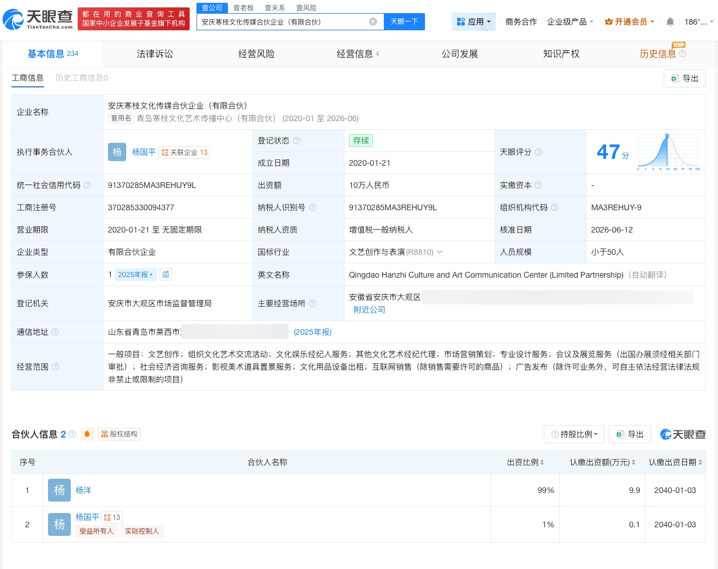Image resolution: width=718 pixels, height=569 pixels.
Task: Click the 商务合作 link
Action: click(522, 22)
